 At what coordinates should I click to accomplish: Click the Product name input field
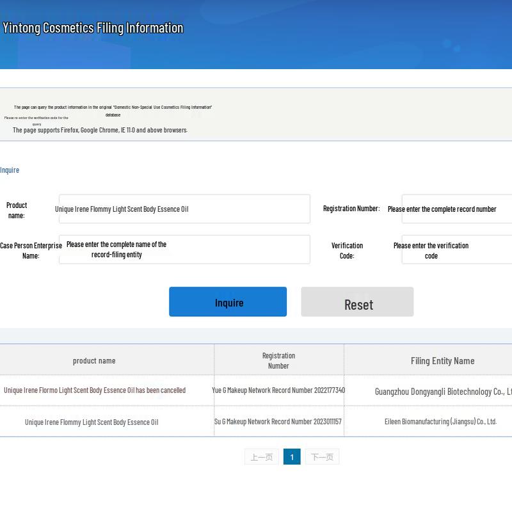[184, 209]
